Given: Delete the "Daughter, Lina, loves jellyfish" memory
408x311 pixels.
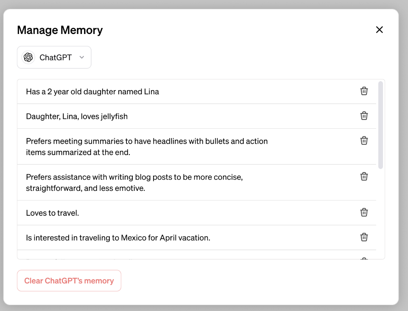Looking at the screenshot, I should click(x=364, y=116).
